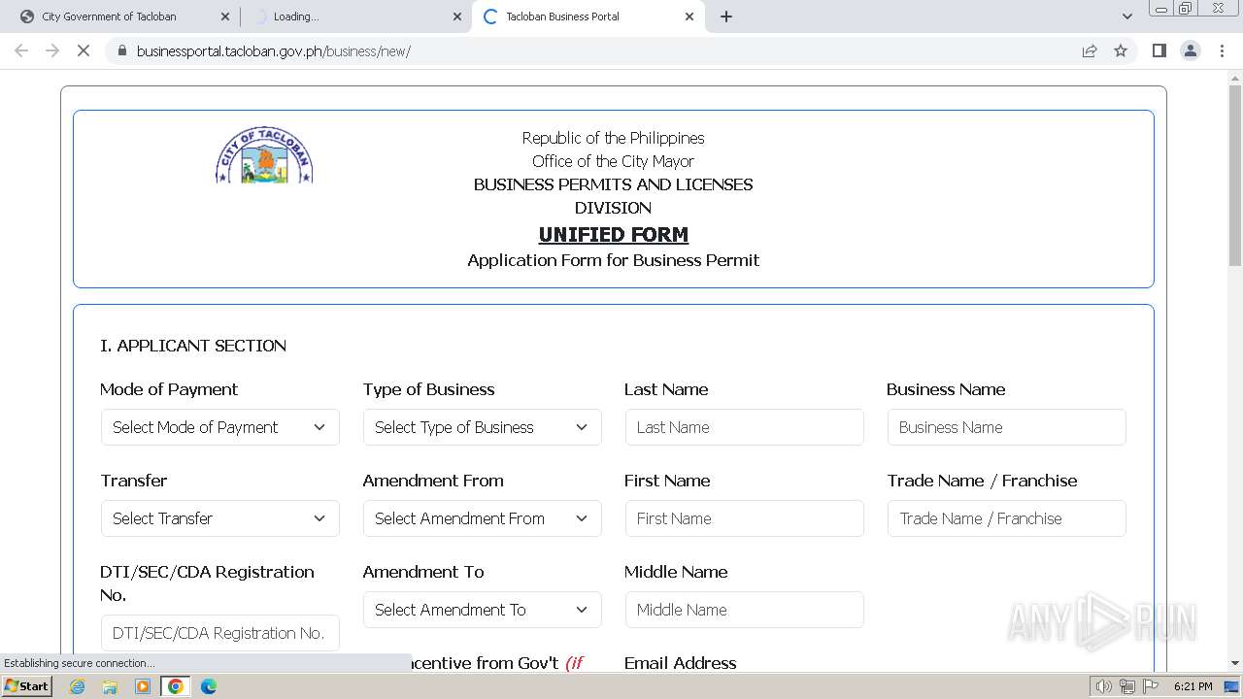Open the Type of Business dropdown

[x=483, y=427]
